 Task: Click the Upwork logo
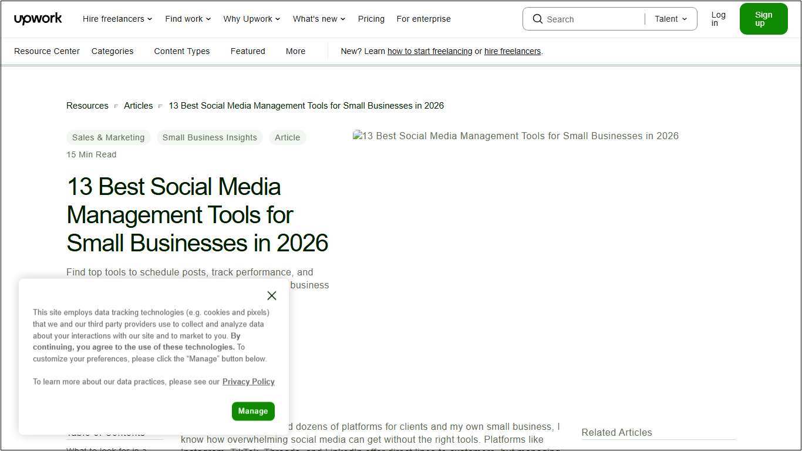(38, 18)
